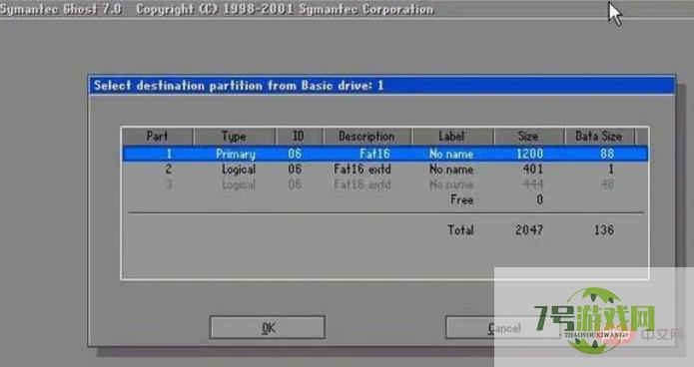Click the ID column header
The image size is (694, 367).
pyautogui.click(x=299, y=137)
